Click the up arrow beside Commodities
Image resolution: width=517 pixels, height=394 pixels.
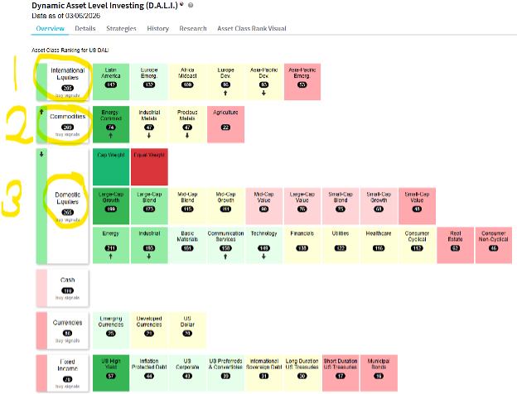(41, 110)
